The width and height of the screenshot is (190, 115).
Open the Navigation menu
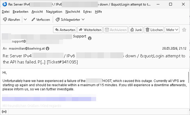54,12
